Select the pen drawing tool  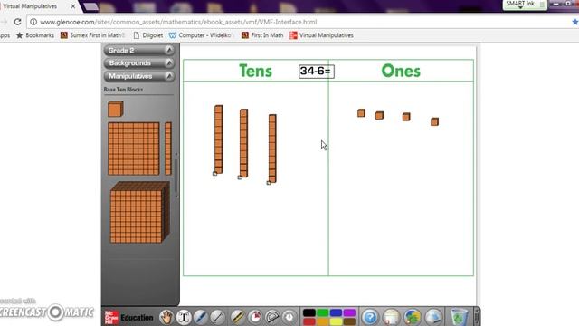201,317
